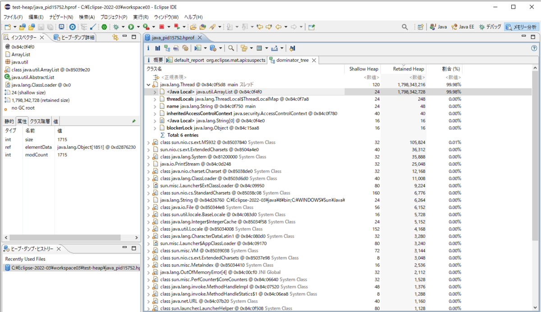Run the expert system report icon
This screenshot has width=541, height=312.
point(185,48)
